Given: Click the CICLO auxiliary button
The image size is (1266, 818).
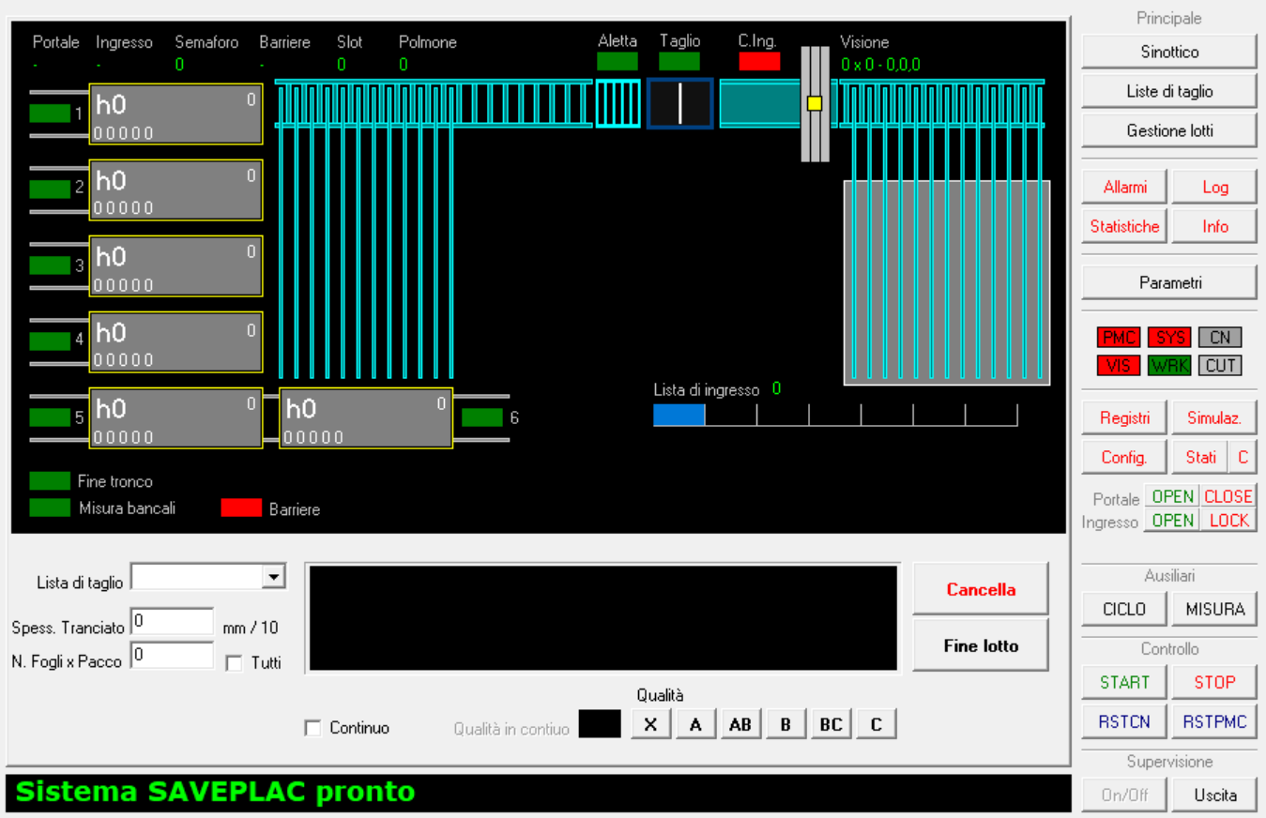Looking at the screenshot, I should click(1124, 609).
